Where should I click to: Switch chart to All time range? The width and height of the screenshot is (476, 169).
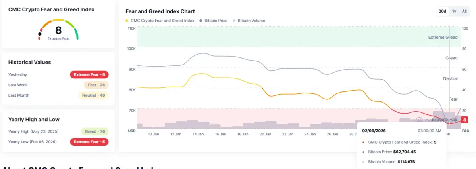(464, 11)
